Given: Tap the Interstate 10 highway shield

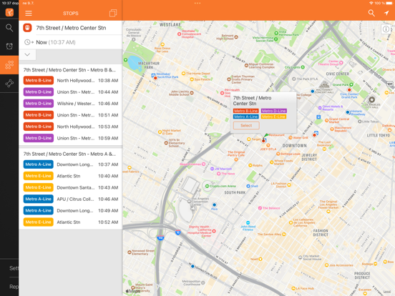Looking at the screenshot, I should (x=178, y=232).
